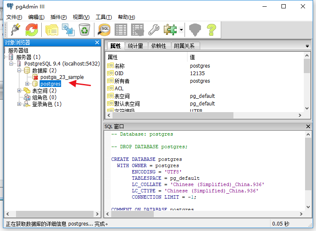This screenshot has width=316, height=231.
Task: Click the tablespaces folder icon
Action: (x=27, y=90)
